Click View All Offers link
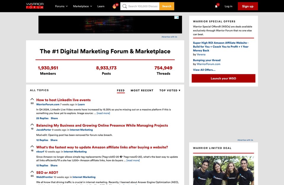 coord(204,70)
